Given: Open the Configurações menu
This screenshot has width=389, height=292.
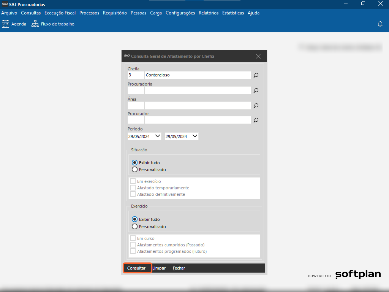Looking at the screenshot, I should click(180, 13).
